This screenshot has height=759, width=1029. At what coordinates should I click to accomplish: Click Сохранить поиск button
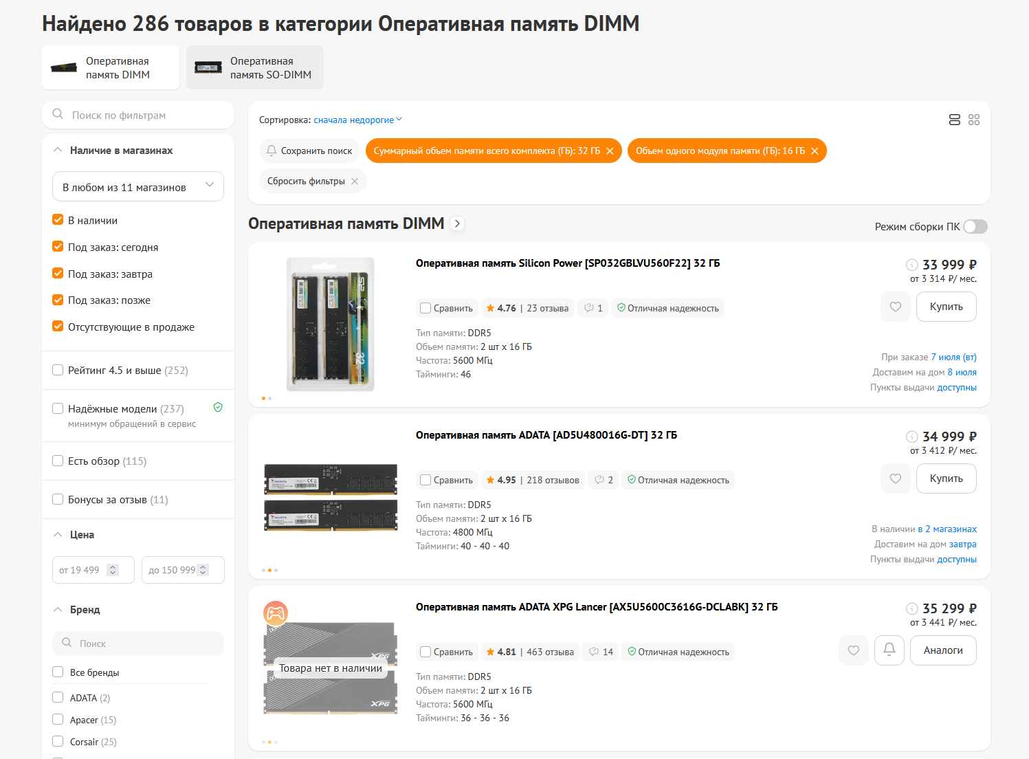(309, 151)
